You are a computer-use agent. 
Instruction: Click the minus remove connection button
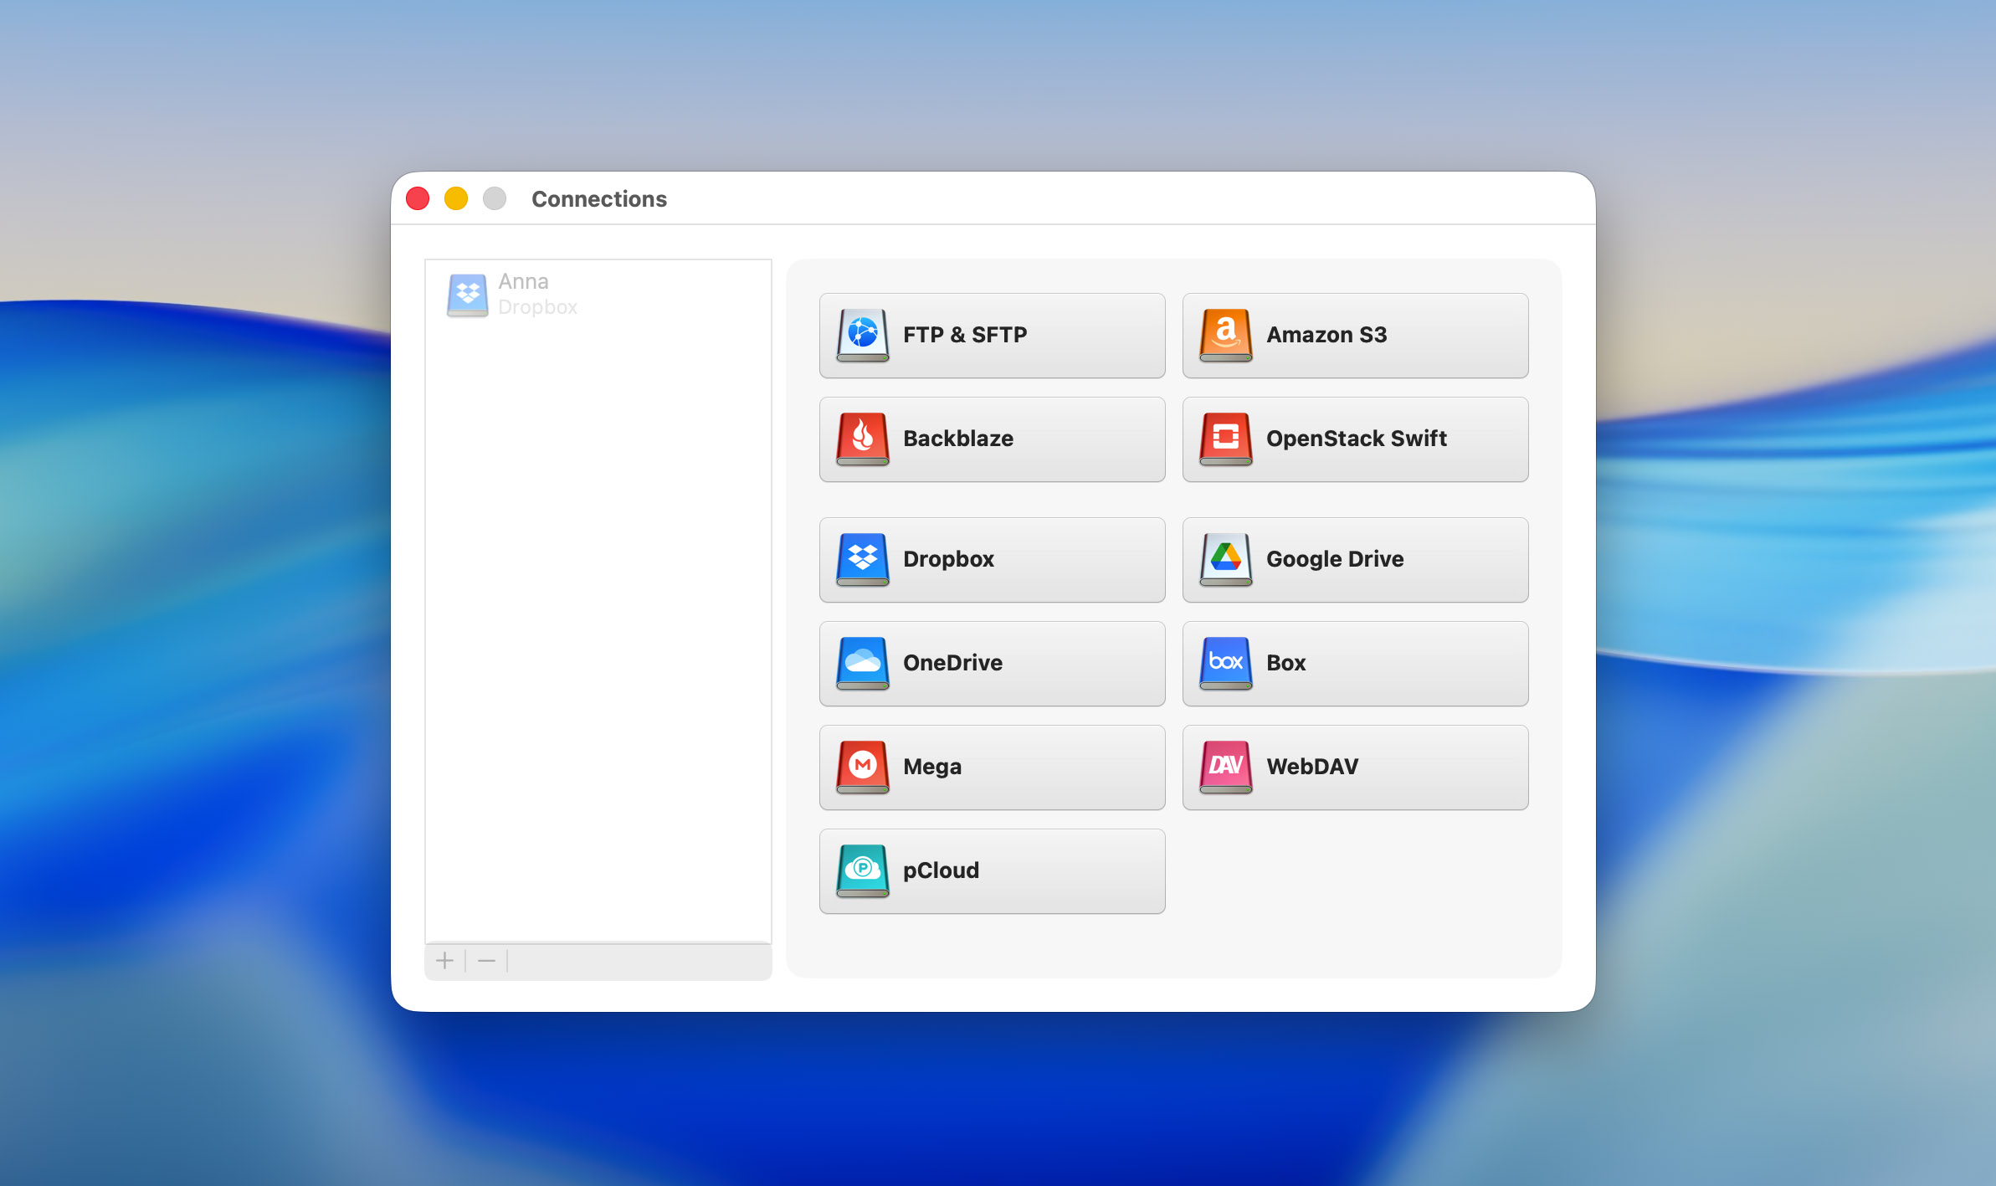[486, 961]
